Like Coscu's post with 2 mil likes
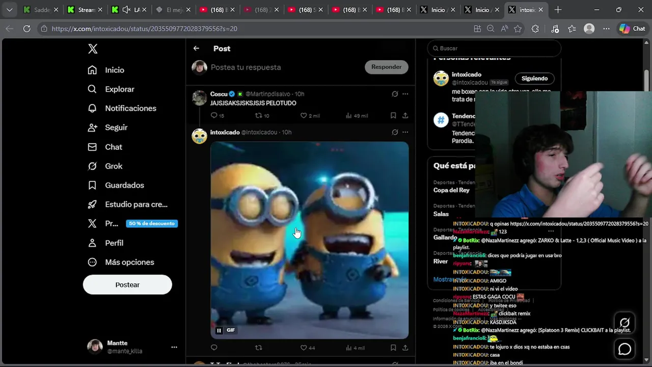The height and width of the screenshot is (367, 652). pyautogui.click(x=310, y=116)
